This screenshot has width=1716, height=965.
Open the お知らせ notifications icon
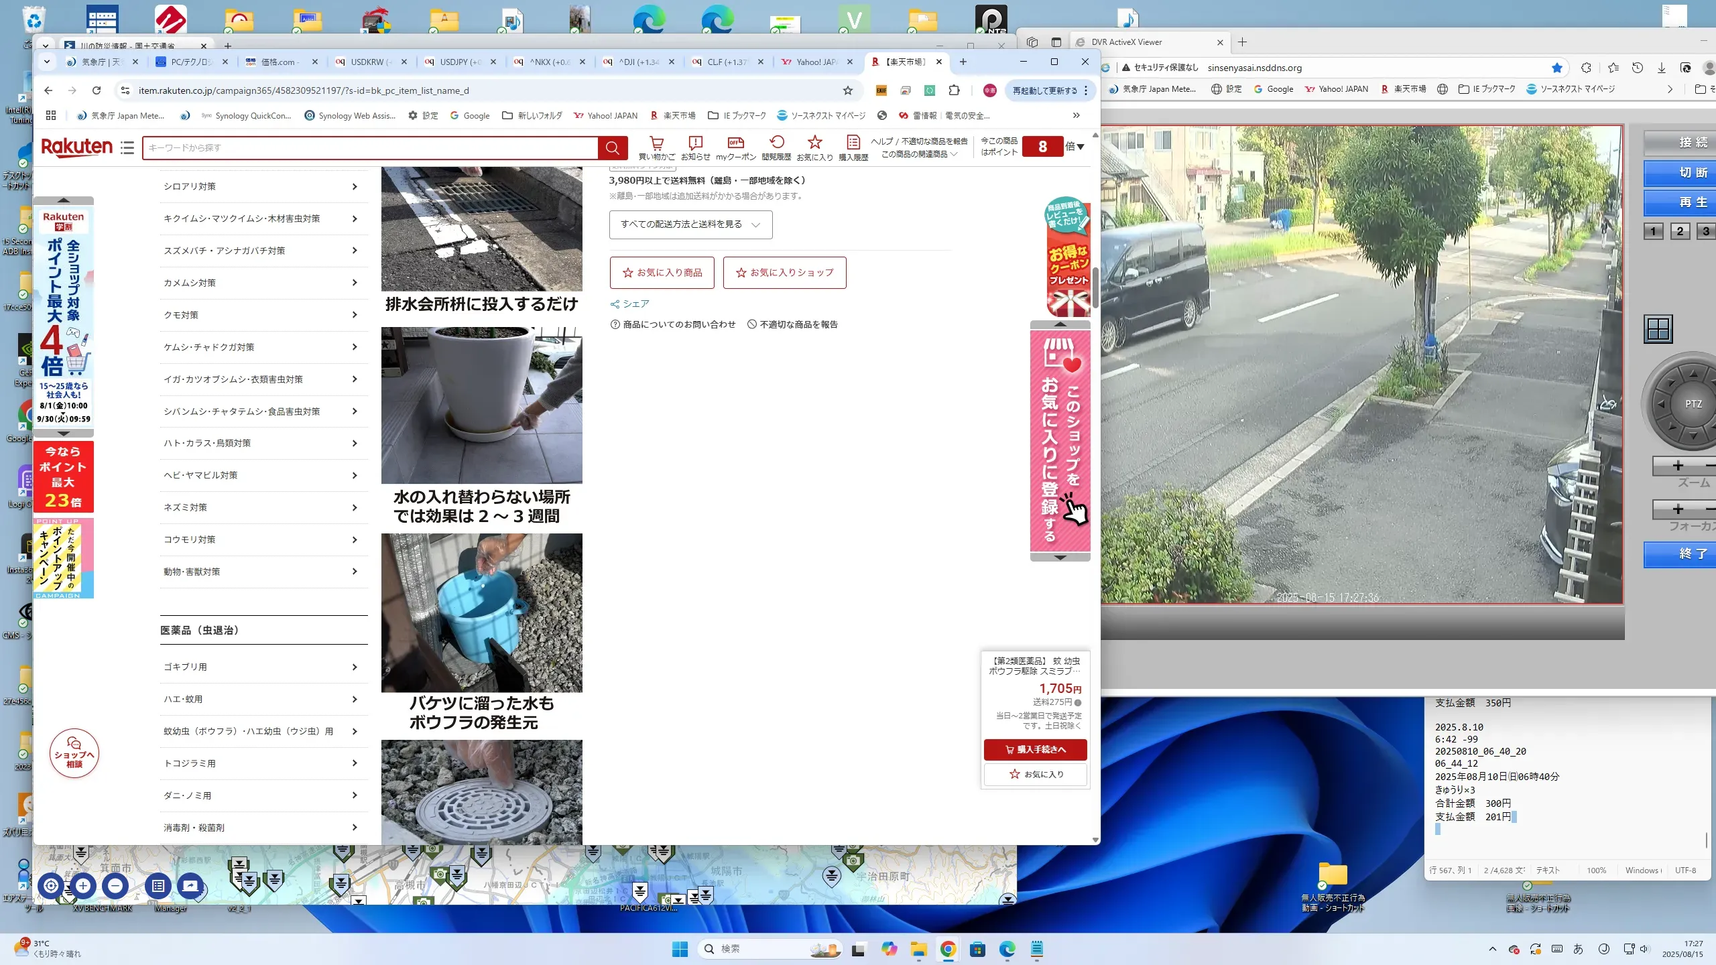click(x=695, y=143)
